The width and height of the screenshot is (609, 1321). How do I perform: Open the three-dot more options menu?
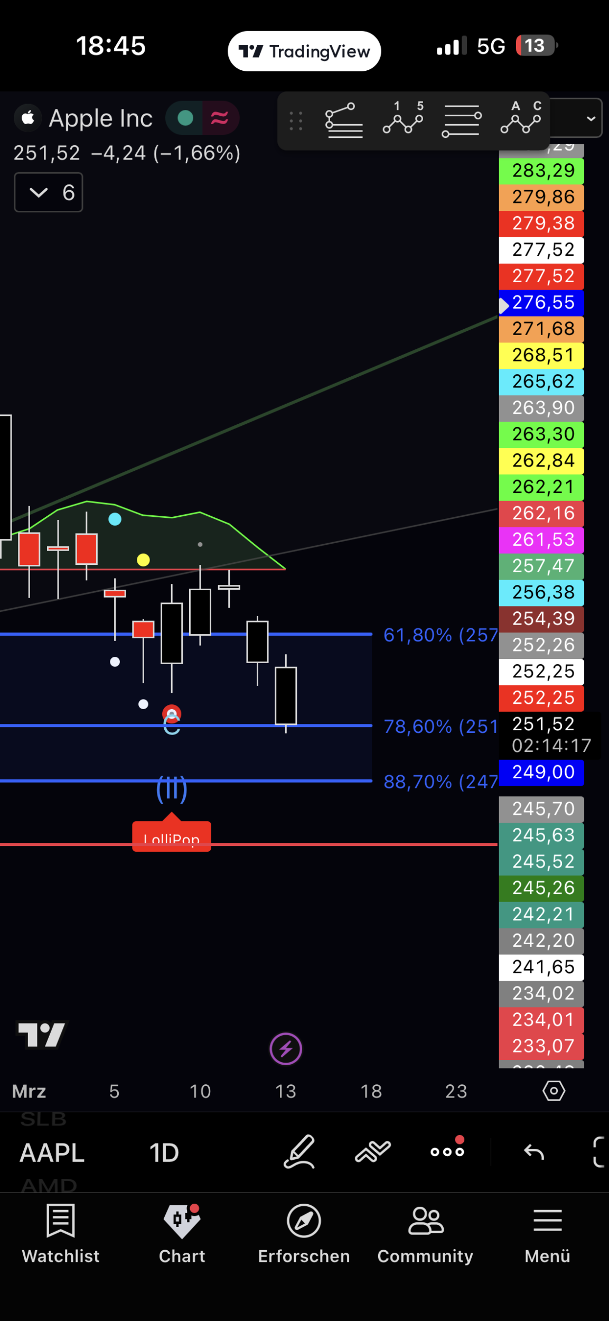click(447, 1152)
